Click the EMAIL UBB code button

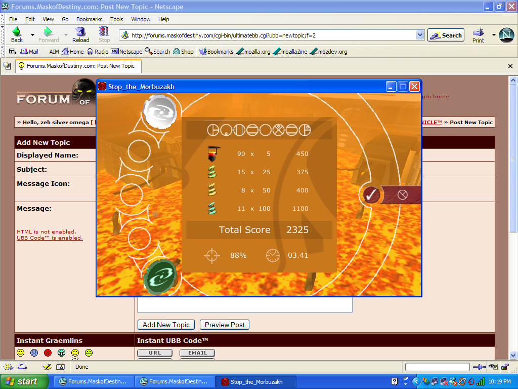(197, 353)
